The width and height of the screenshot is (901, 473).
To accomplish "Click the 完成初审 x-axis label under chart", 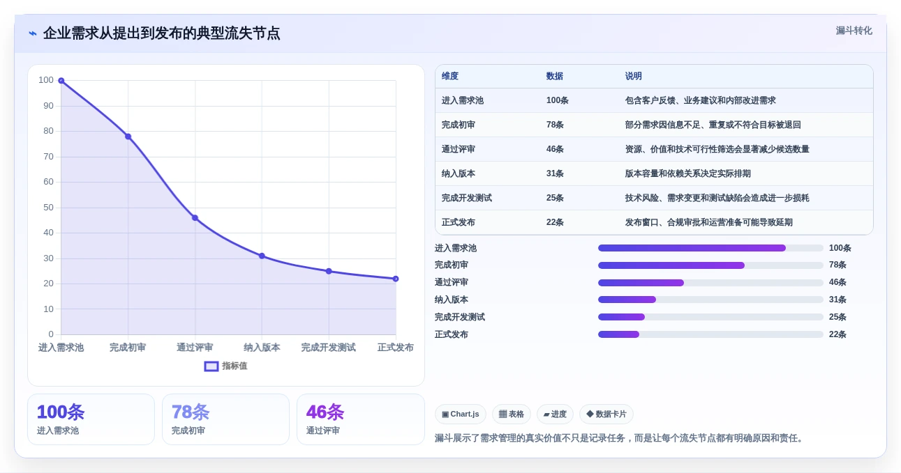I will tap(128, 348).
